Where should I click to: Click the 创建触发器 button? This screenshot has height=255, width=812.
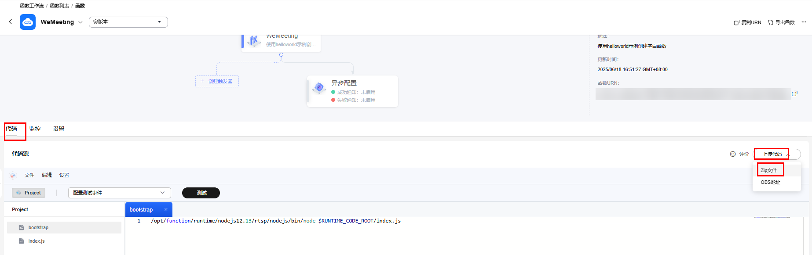click(217, 81)
